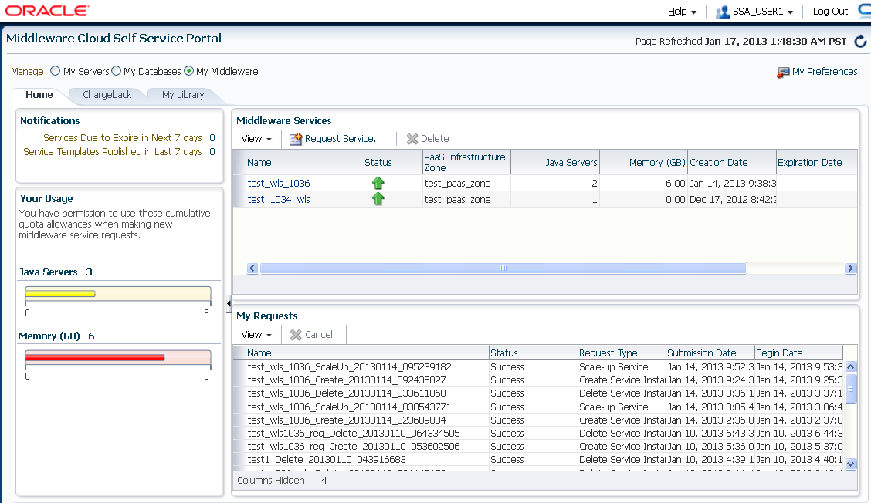The width and height of the screenshot is (871, 503).
Task: Switch to the Chargeback tab
Action: (x=107, y=95)
